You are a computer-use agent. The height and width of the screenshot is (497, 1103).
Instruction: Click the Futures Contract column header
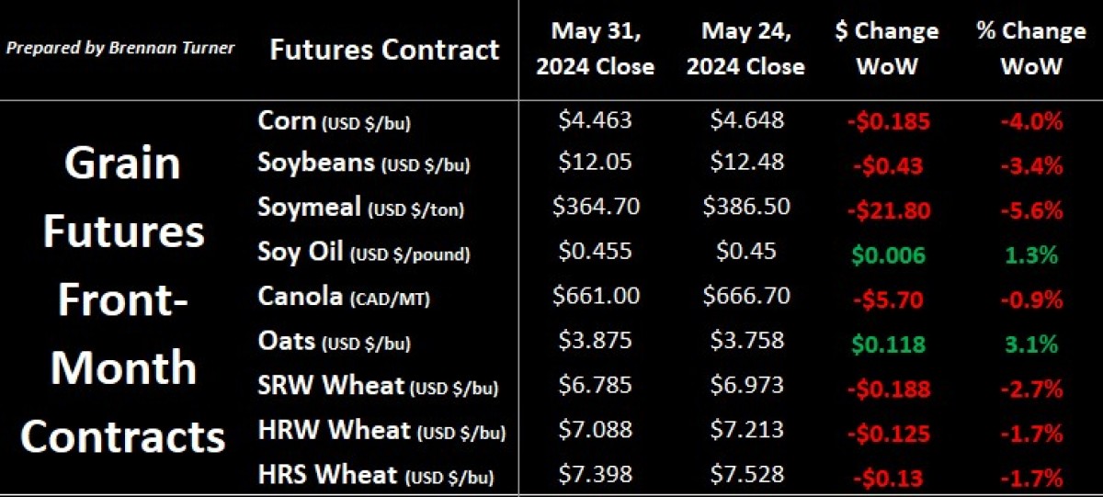pyautogui.click(x=385, y=50)
